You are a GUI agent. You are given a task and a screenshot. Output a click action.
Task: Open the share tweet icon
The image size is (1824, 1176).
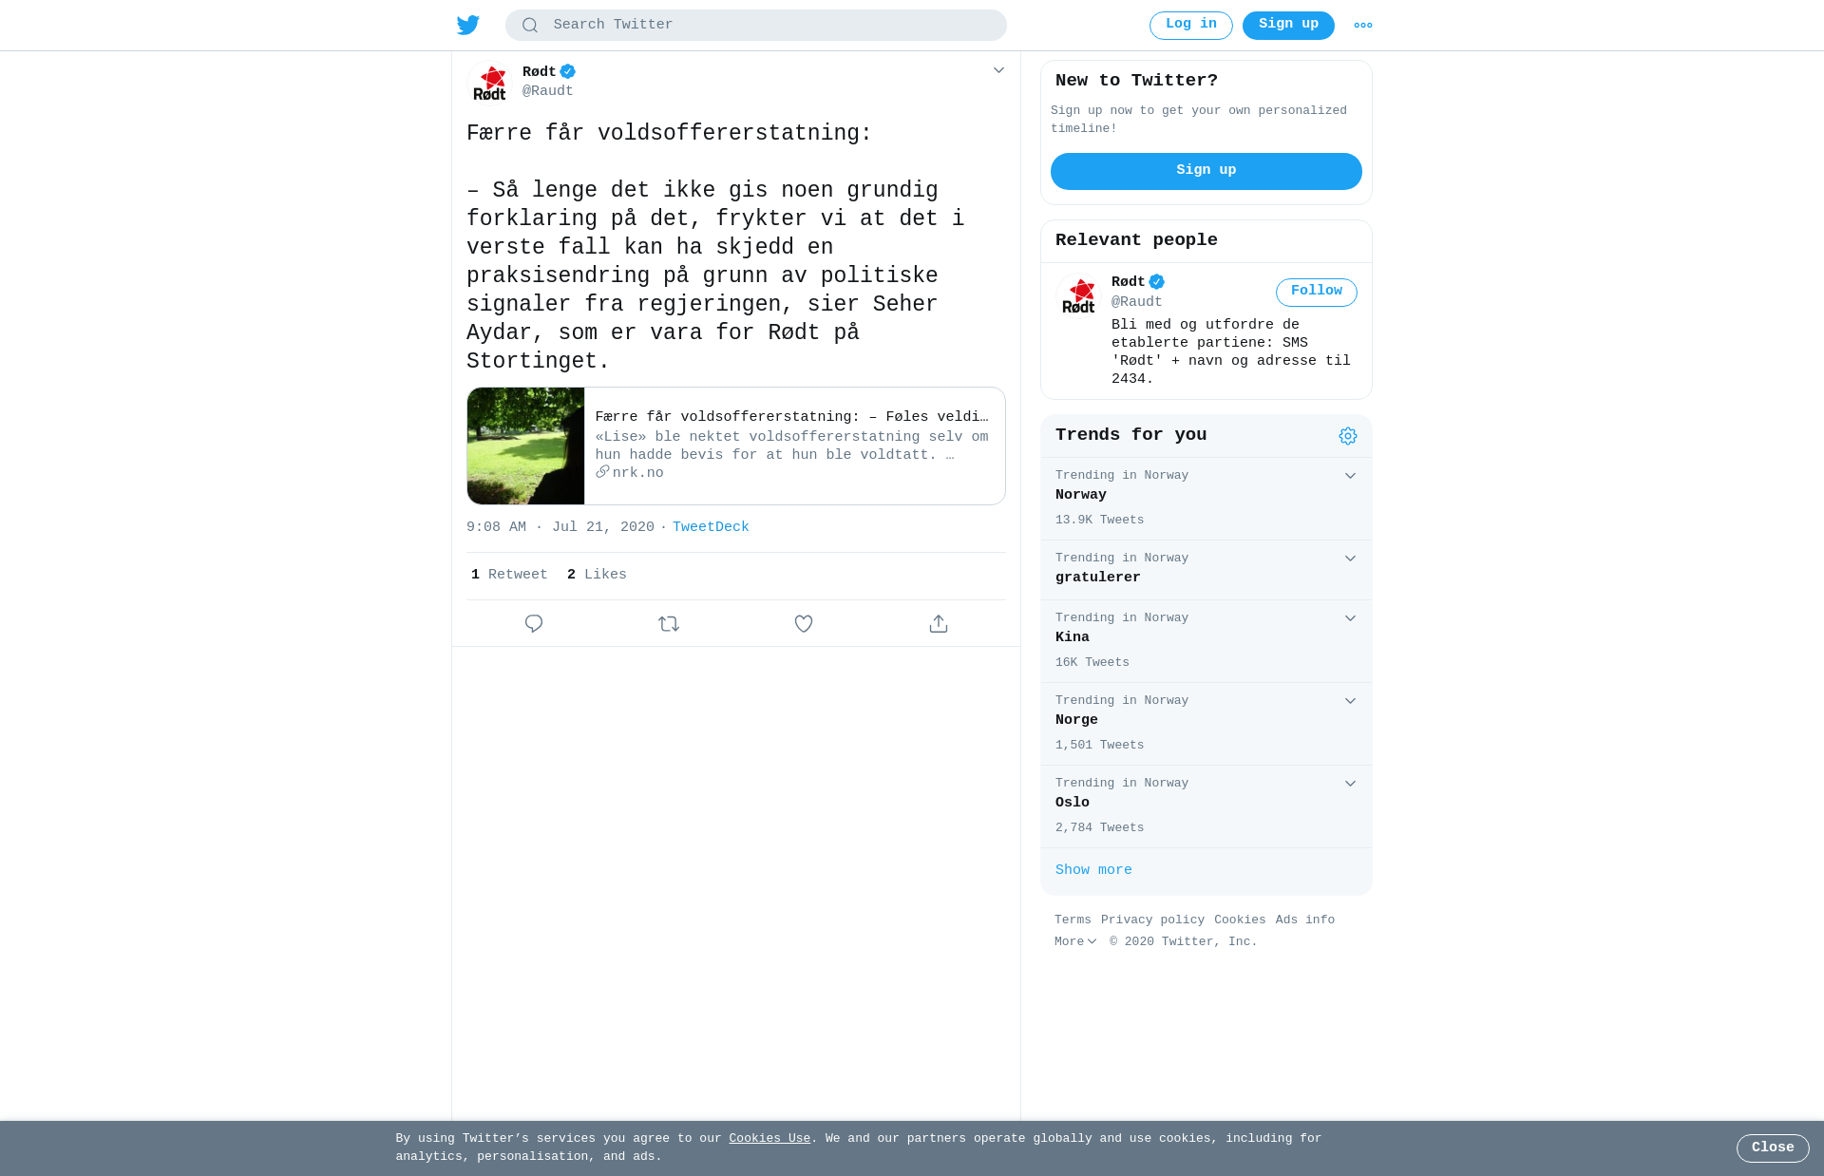(x=939, y=624)
